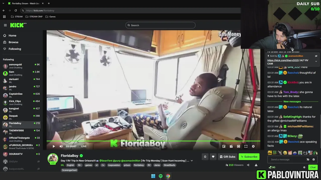Open Kick_Clipz channel in sidebar
The height and width of the screenshot is (180, 321).
[21, 102]
